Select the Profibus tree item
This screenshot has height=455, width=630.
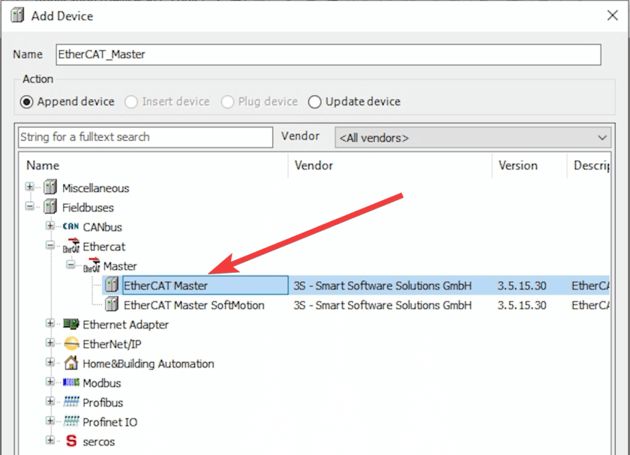[x=103, y=403]
